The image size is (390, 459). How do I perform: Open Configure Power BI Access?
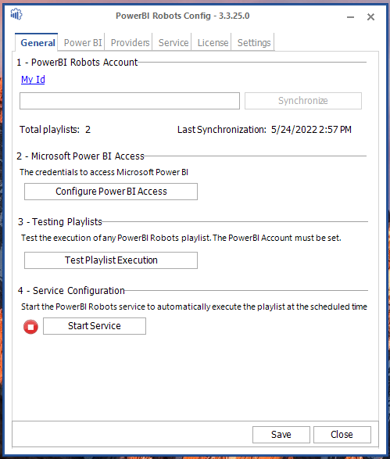(x=111, y=192)
